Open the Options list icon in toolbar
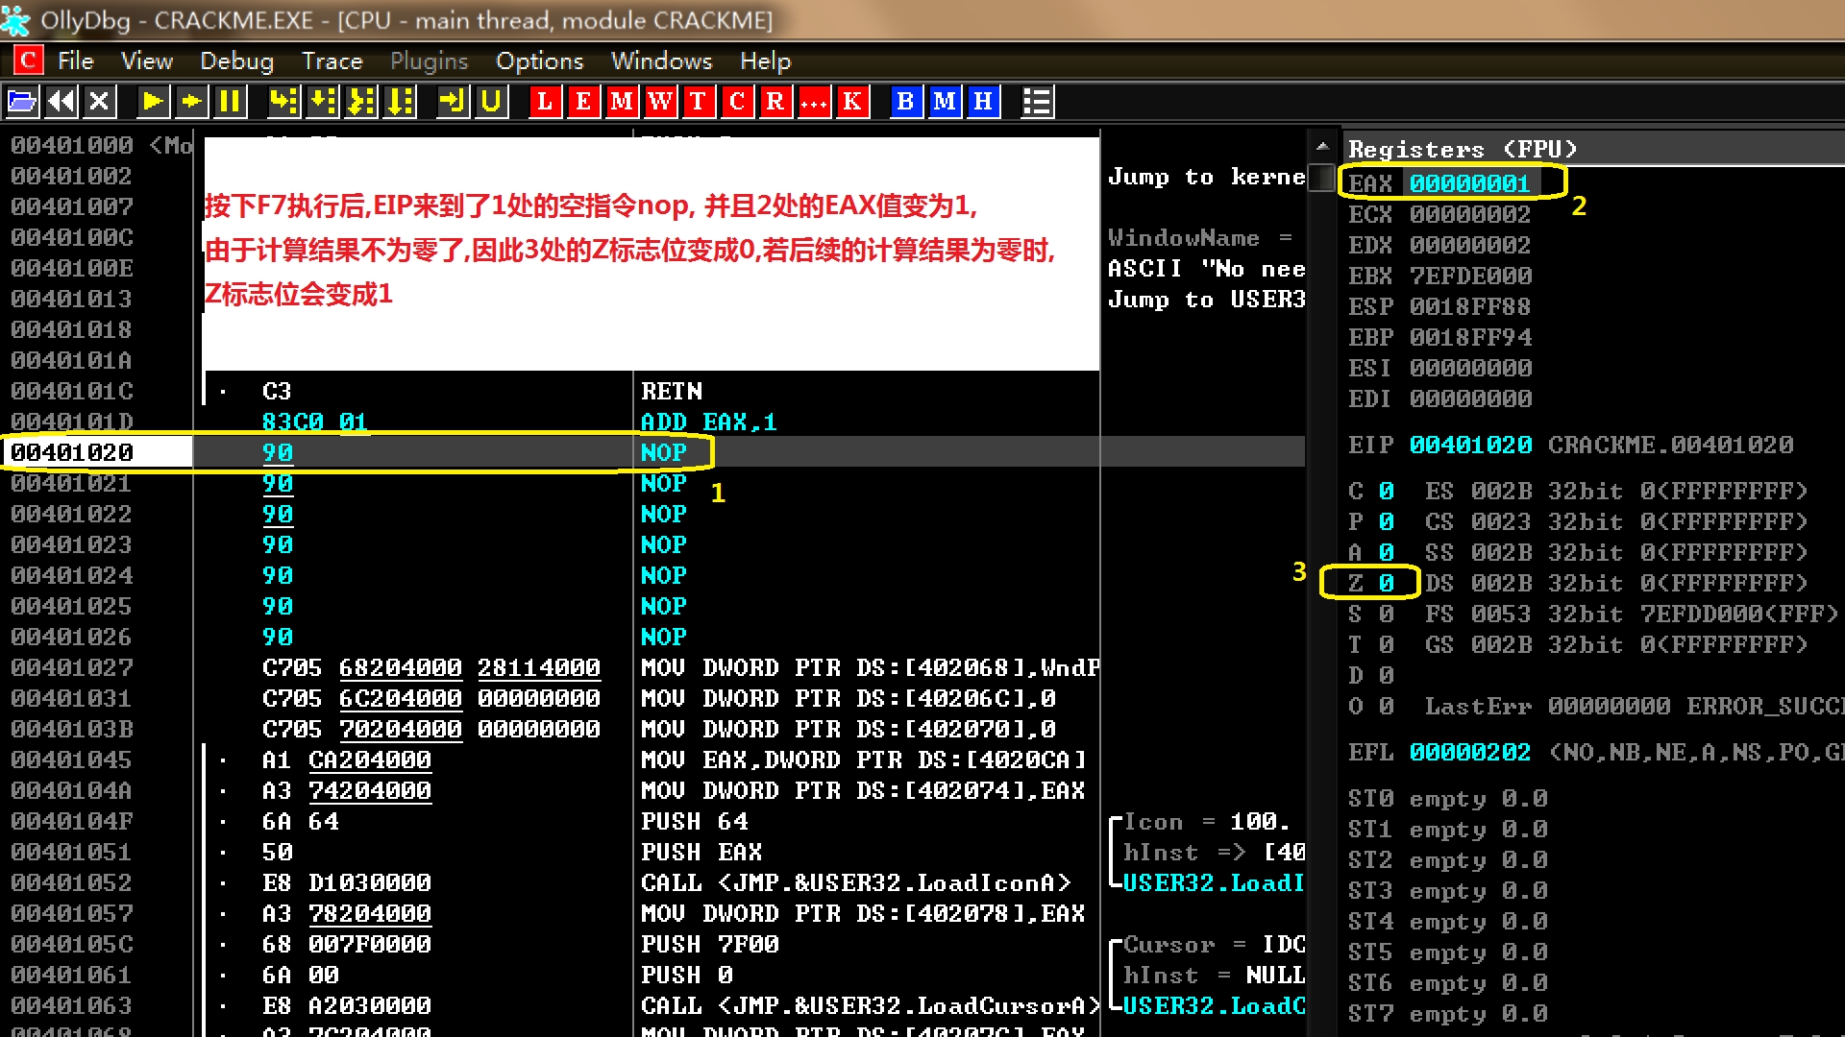 click(x=1037, y=101)
